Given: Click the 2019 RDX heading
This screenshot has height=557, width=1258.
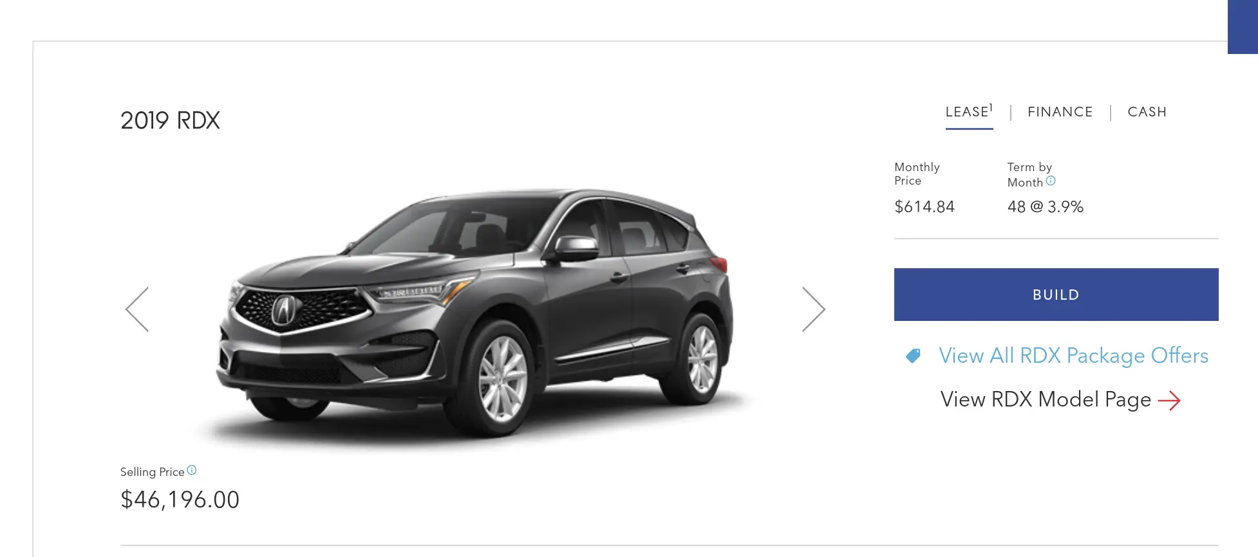Looking at the screenshot, I should pos(170,120).
